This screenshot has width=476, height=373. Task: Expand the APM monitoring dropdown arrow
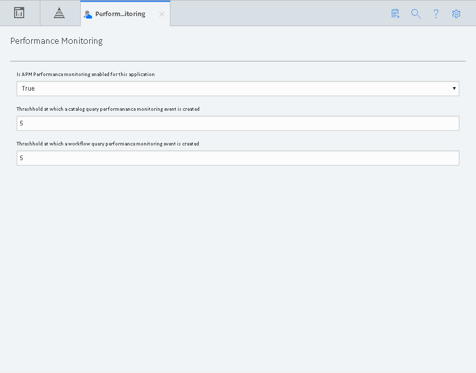pos(454,89)
